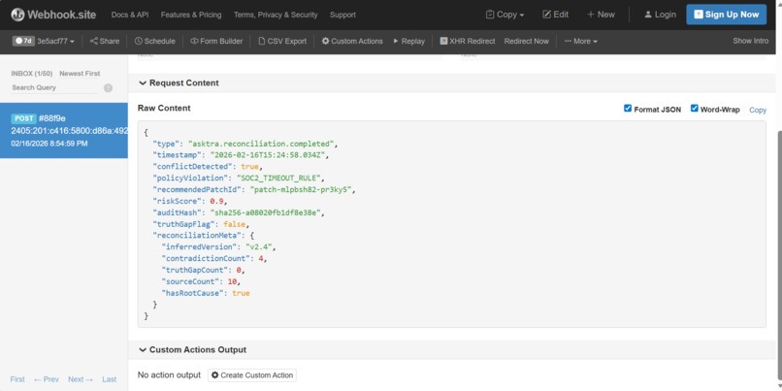Click the timestamp value 2026-02-16T15:24:58.034Z
The image size is (782, 391).
coord(268,155)
